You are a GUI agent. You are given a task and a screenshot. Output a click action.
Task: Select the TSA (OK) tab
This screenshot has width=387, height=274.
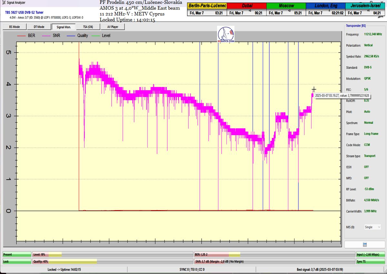click(x=88, y=27)
